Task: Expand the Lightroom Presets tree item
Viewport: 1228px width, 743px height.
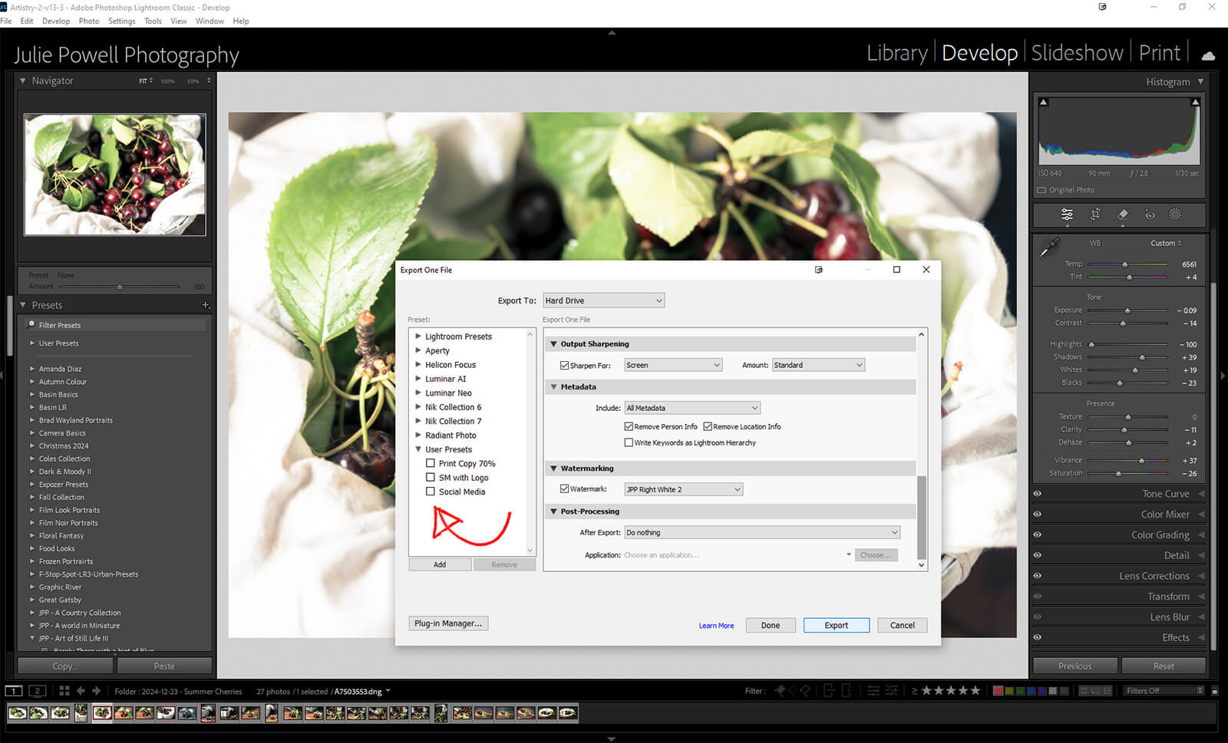Action: tap(418, 336)
